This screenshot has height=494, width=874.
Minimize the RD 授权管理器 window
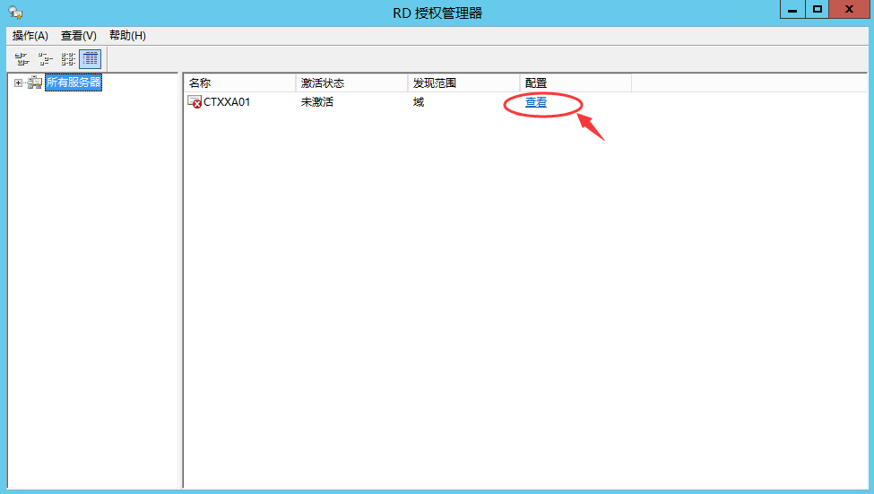click(792, 10)
